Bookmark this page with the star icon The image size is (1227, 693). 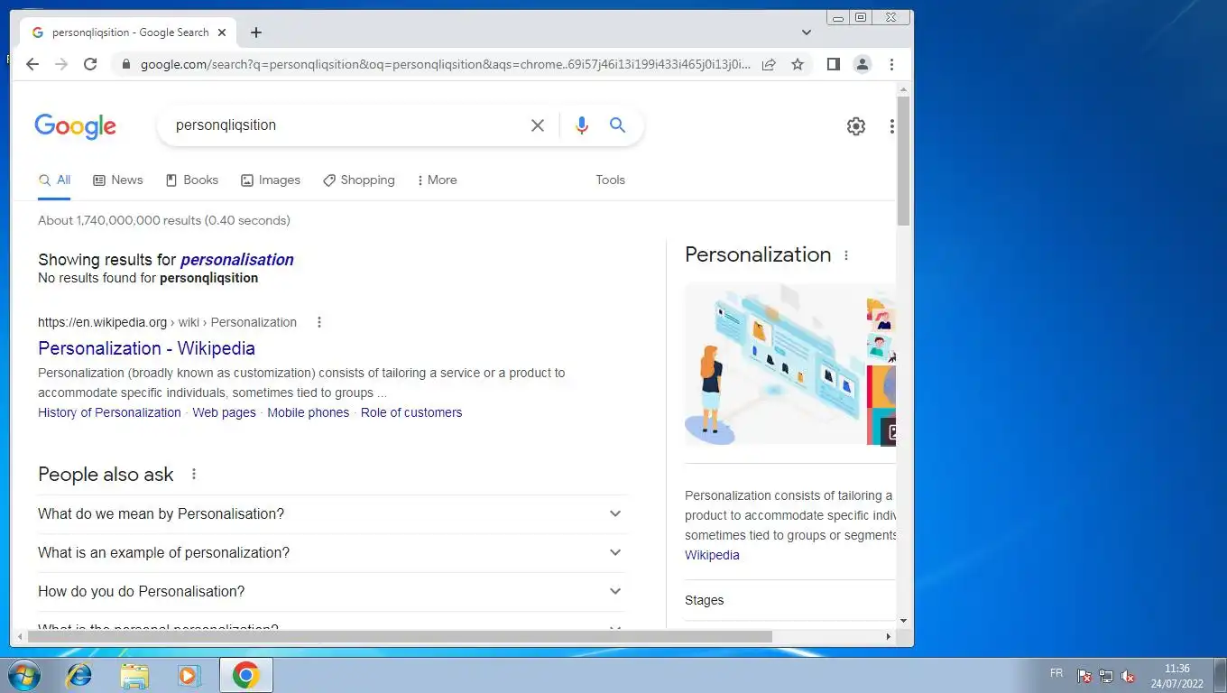click(x=798, y=64)
